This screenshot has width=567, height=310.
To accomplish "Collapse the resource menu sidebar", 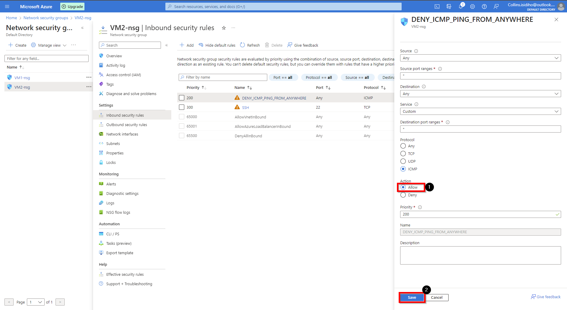I will [167, 45].
